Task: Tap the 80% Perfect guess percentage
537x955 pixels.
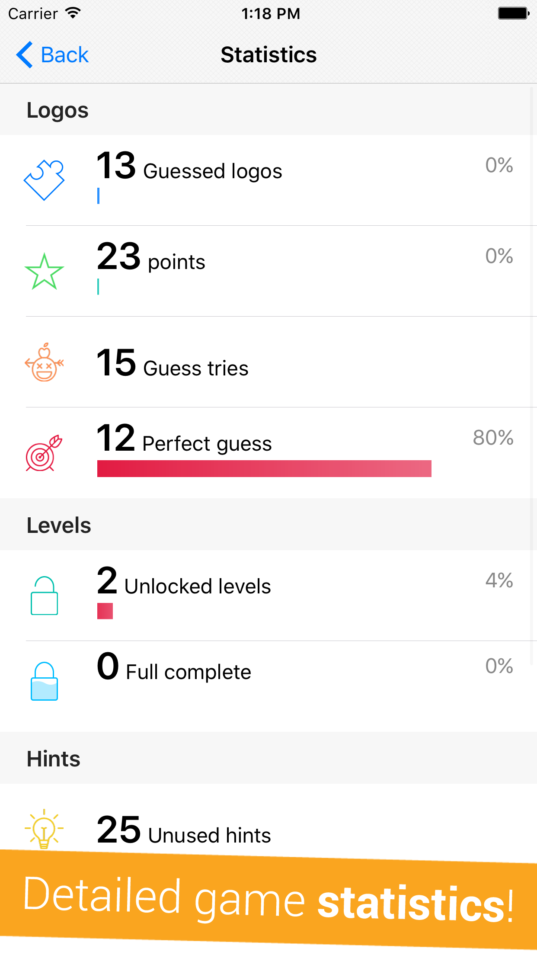Action: (x=493, y=438)
